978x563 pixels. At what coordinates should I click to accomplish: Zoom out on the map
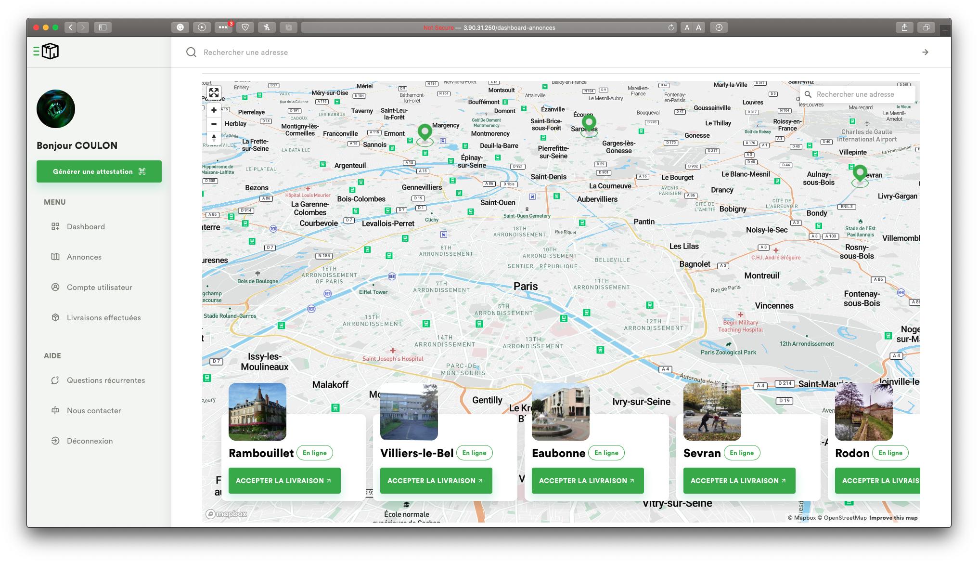point(214,124)
